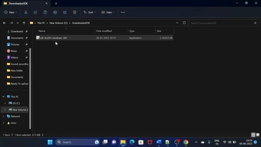Unpin Downloads using its pin icon

pos(27,31)
